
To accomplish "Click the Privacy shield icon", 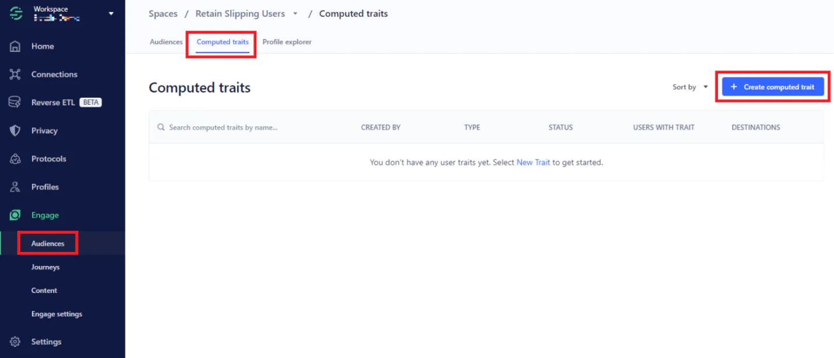I will [x=16, y=131].
